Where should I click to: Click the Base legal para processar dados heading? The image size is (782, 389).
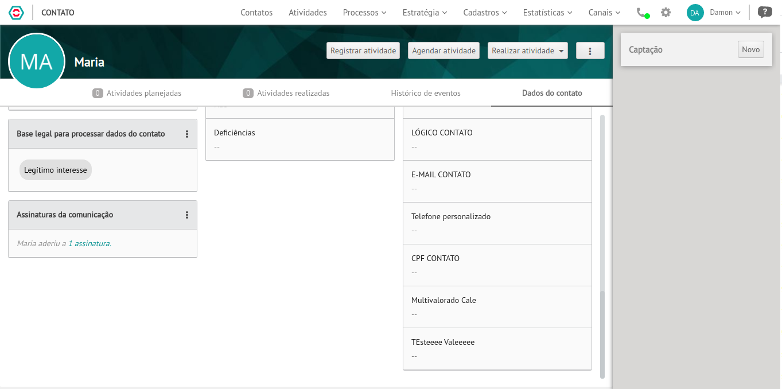(91, 134)
